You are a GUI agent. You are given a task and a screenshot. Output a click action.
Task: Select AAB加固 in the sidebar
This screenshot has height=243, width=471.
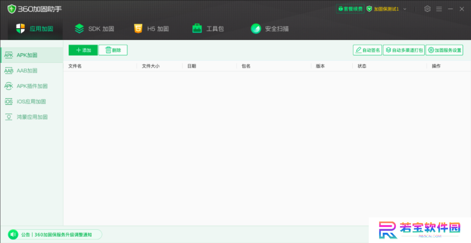32,71
